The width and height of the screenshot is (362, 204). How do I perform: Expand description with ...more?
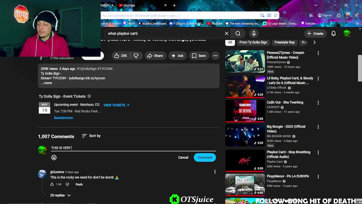click(x=47, y=83)
